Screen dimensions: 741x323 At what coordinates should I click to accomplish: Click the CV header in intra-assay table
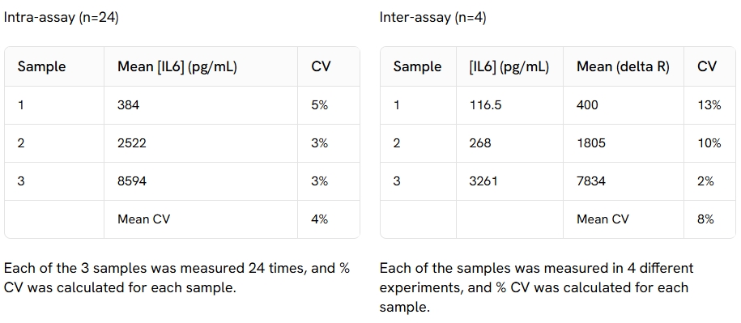point(329,66)
